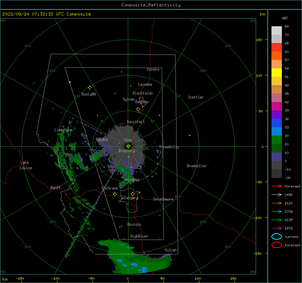The height and width of the screenshot is (283, 302).
Task: Click the Composite_Reflectivity title
Action: (151, 5)
